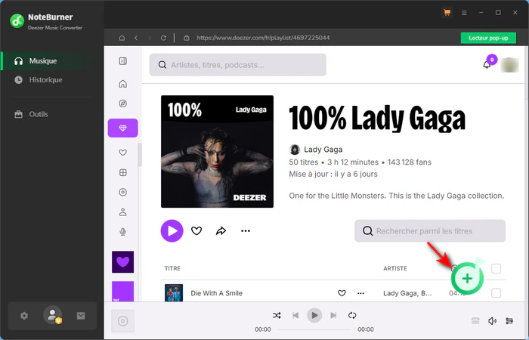The image size is (529, 340).
Task: Navigate back with the left arrow
Action: pos(136,38)
